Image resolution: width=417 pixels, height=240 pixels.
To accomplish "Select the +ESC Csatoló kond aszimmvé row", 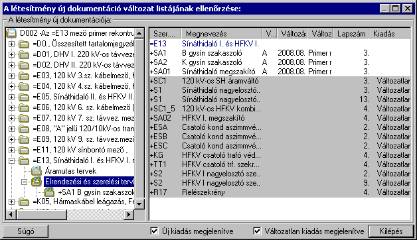I will pos(280,146).
